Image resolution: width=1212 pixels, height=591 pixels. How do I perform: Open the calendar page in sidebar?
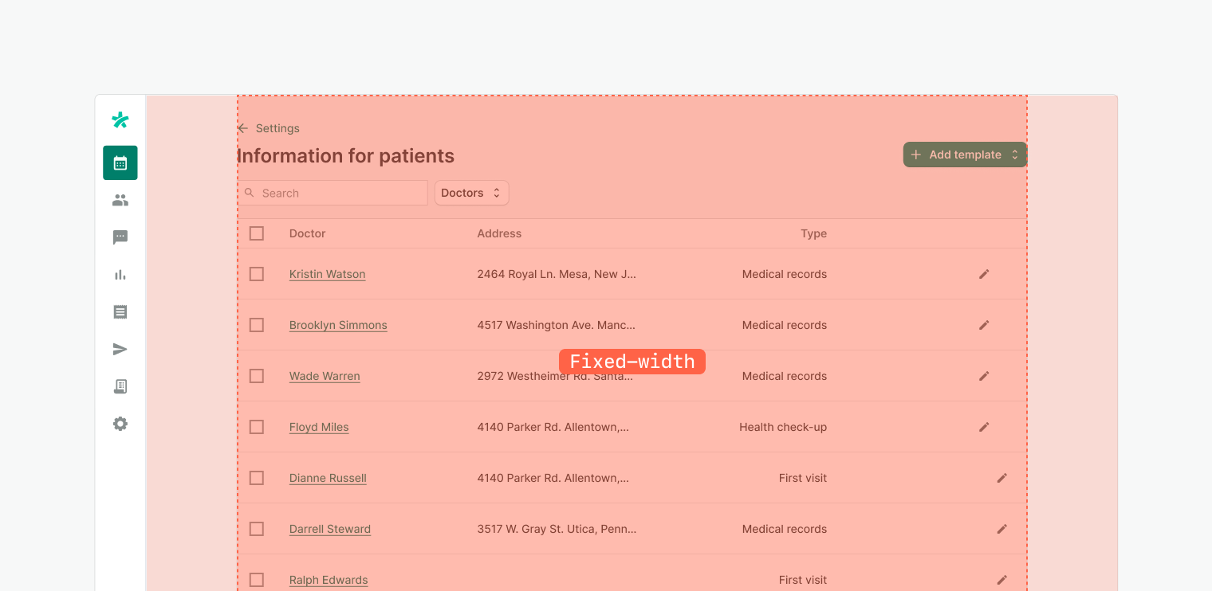pos(120,163)
